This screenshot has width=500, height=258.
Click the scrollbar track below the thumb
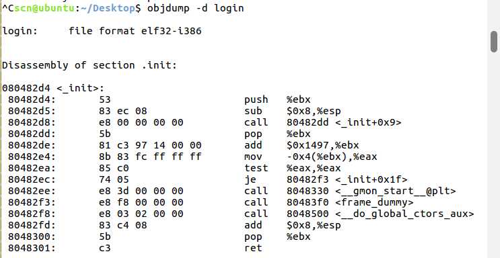tap(494, 155)
